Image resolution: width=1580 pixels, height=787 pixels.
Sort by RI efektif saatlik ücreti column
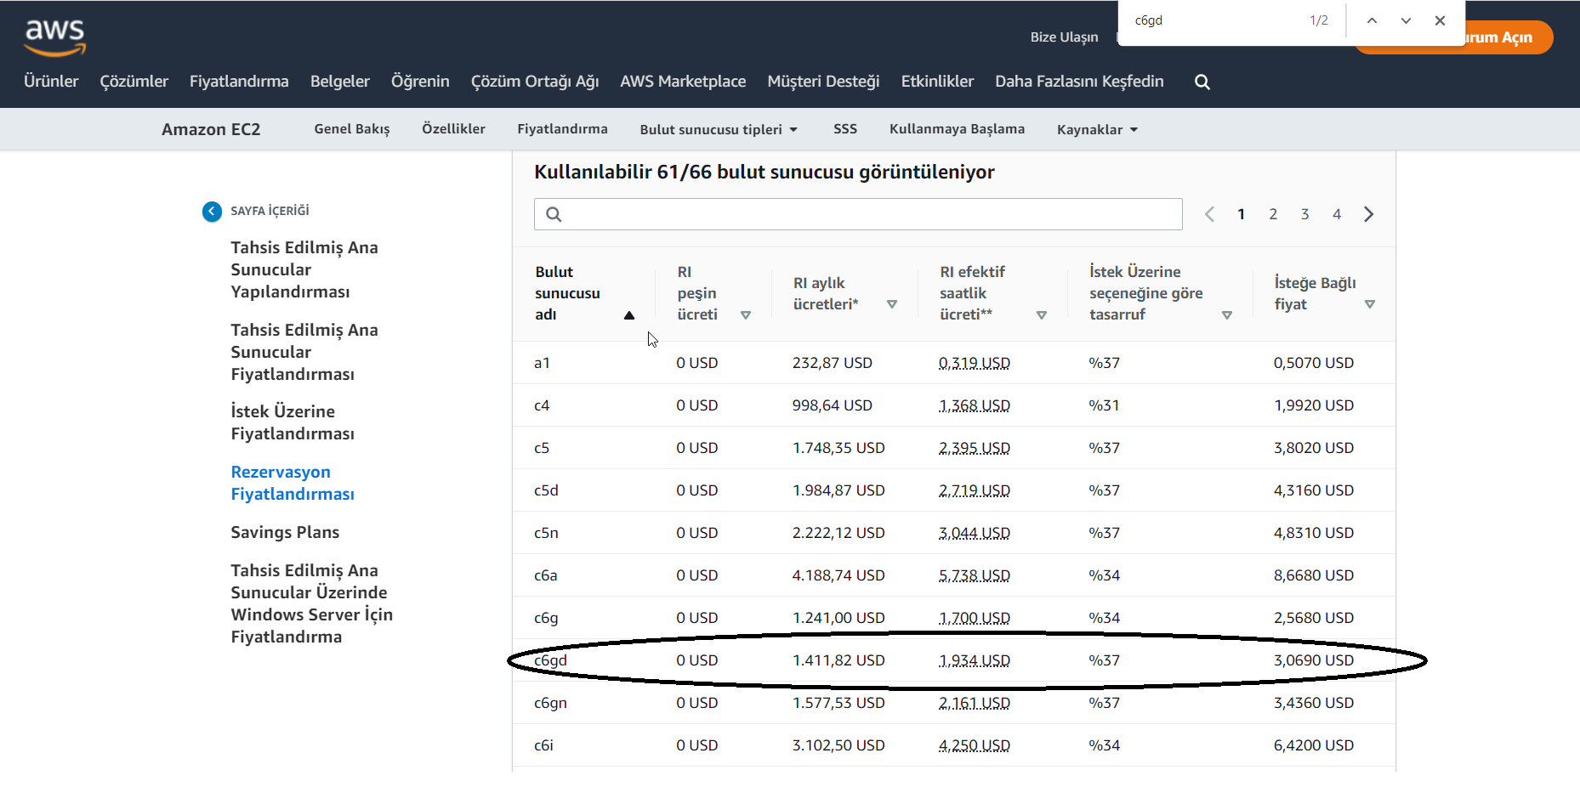tap(1042, 315)
